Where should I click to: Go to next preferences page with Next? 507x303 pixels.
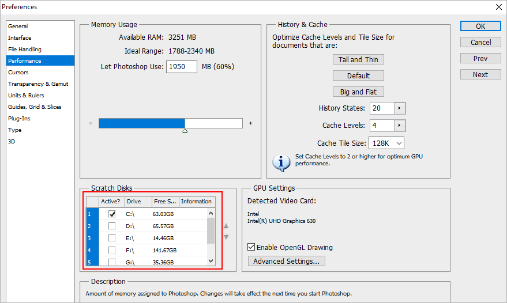[x=480, y=75]
